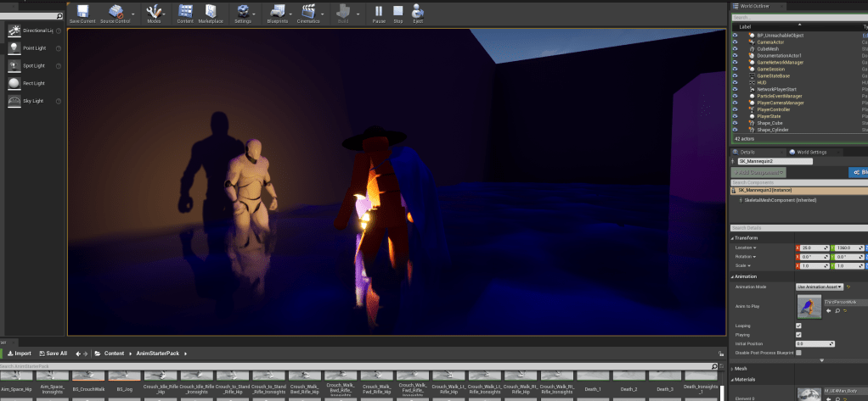
Task: Click Save All in the Content Browser
Action: click(52, 353)
